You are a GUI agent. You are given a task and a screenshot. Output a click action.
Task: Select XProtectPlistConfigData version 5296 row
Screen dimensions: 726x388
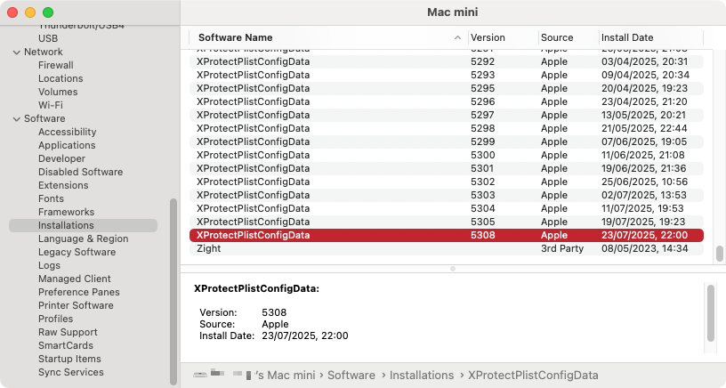coord(447,101)
